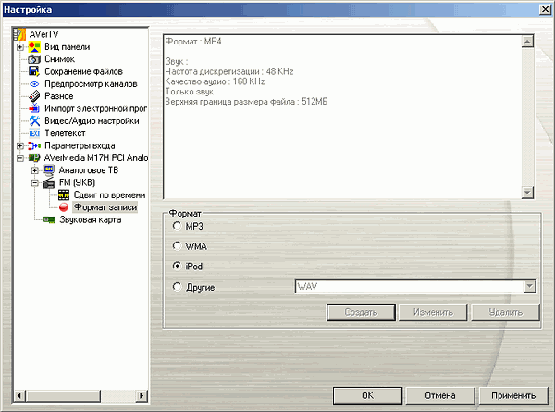
Task: Select Формат записи in the tree
Action: click(105, 208)
